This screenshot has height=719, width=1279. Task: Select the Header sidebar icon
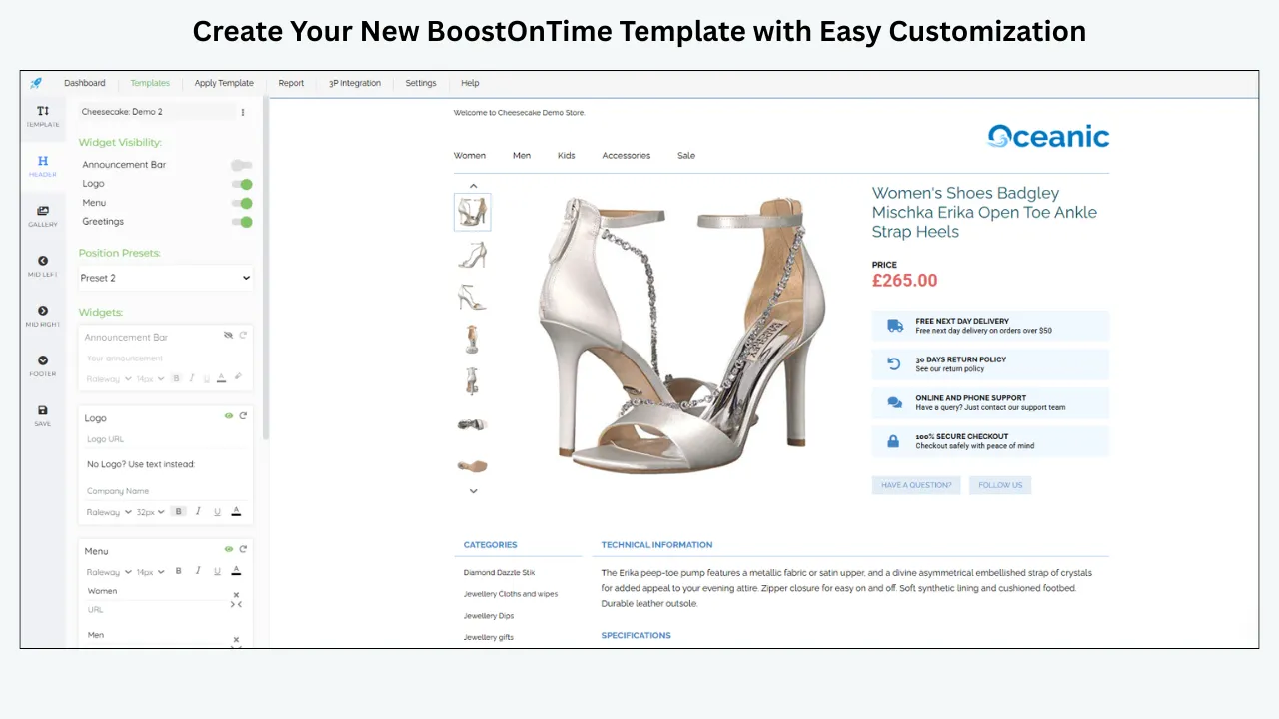43,166
